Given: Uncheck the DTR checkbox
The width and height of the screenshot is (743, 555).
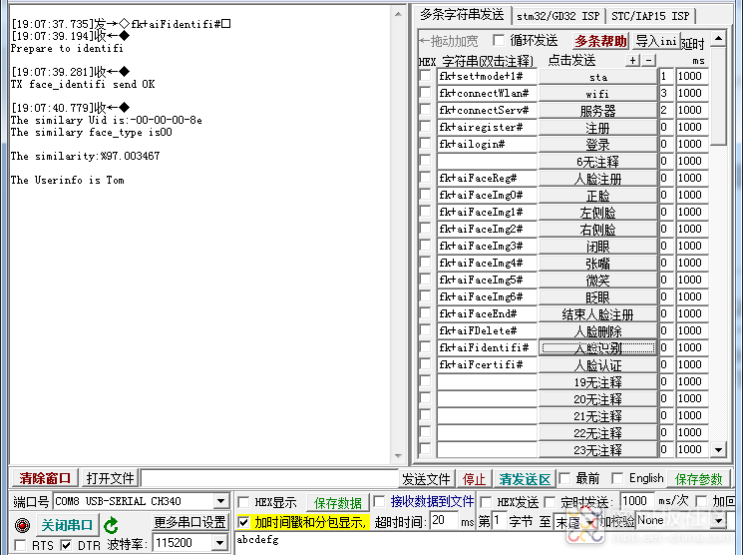Looking at the screenshot, I should click(x=67, y=545).
